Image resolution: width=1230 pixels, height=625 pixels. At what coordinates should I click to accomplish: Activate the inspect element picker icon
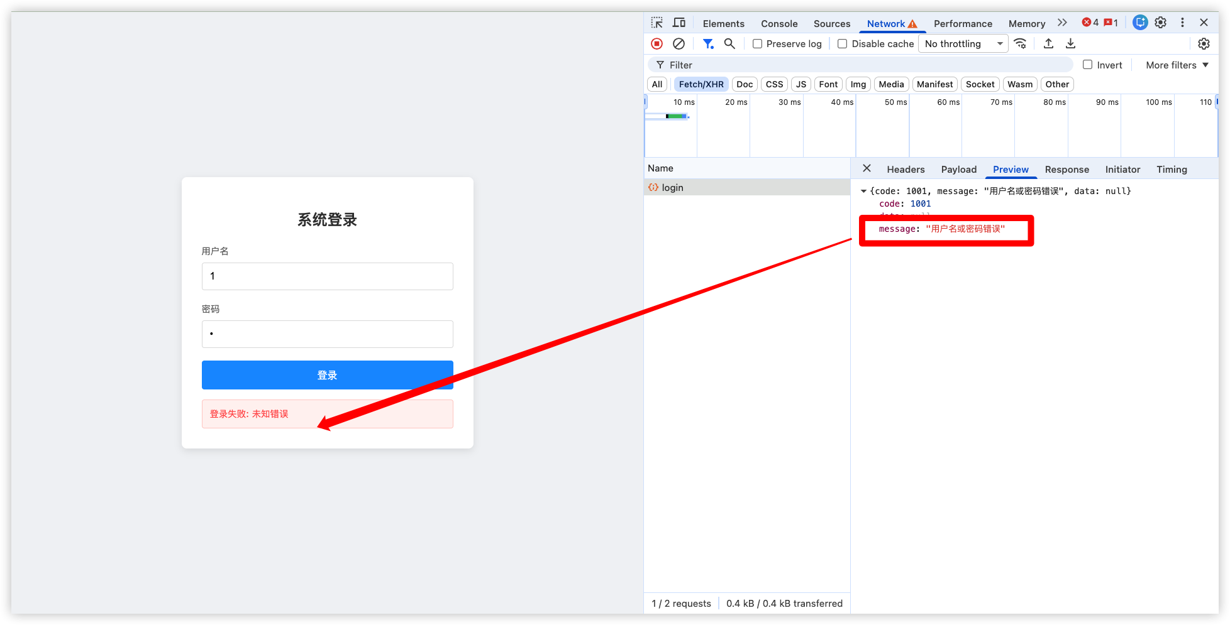pos(657,23)
